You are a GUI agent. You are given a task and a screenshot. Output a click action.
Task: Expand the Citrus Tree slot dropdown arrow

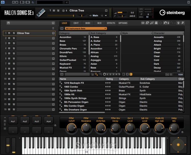[53, 33]
